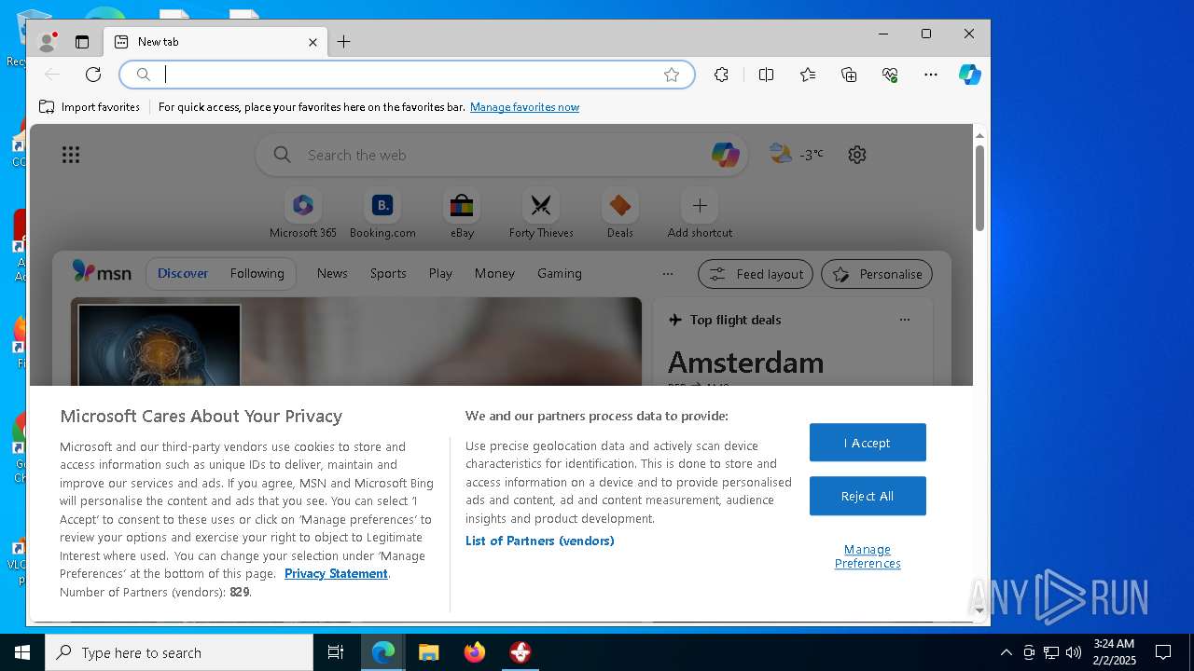1194x671 pixels.
Task: Open Settings and more ellipsis menu
Action: tap(931, 75)
